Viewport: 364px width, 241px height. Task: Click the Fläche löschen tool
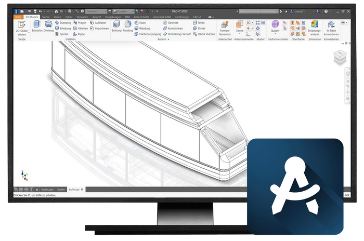pos(204,34)
